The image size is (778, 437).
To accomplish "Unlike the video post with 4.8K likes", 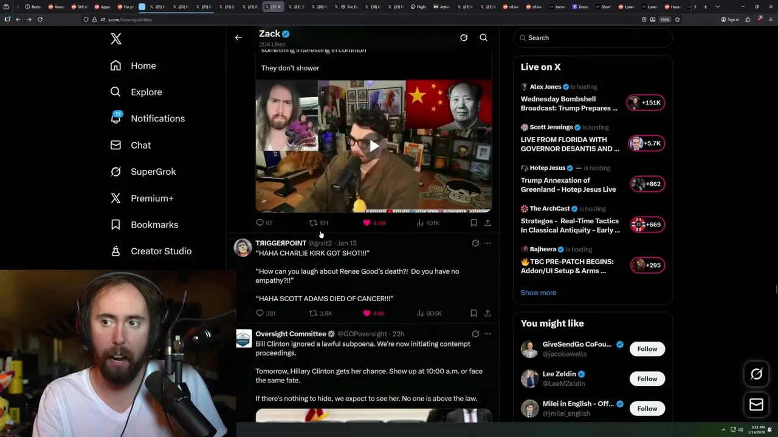I will (x=374, y=223).
